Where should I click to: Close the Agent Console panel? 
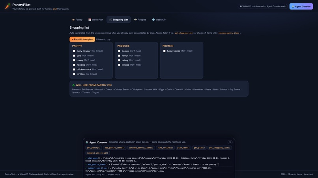click(x=230, y=142)
